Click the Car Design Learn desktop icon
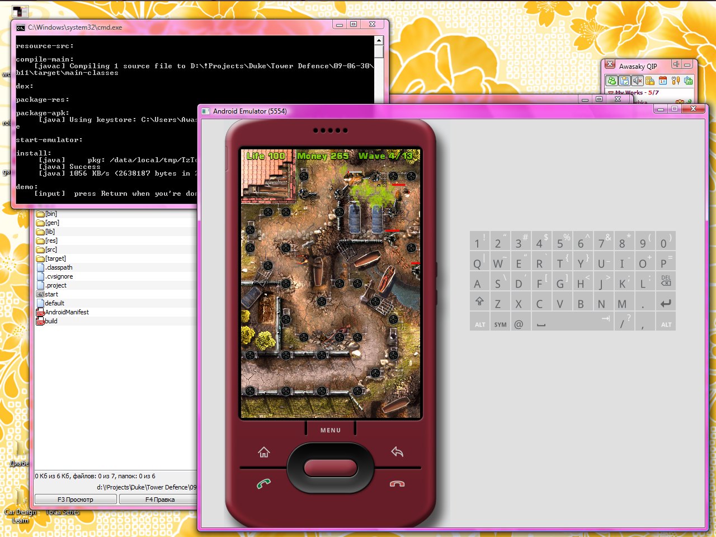 coord(20,506)
